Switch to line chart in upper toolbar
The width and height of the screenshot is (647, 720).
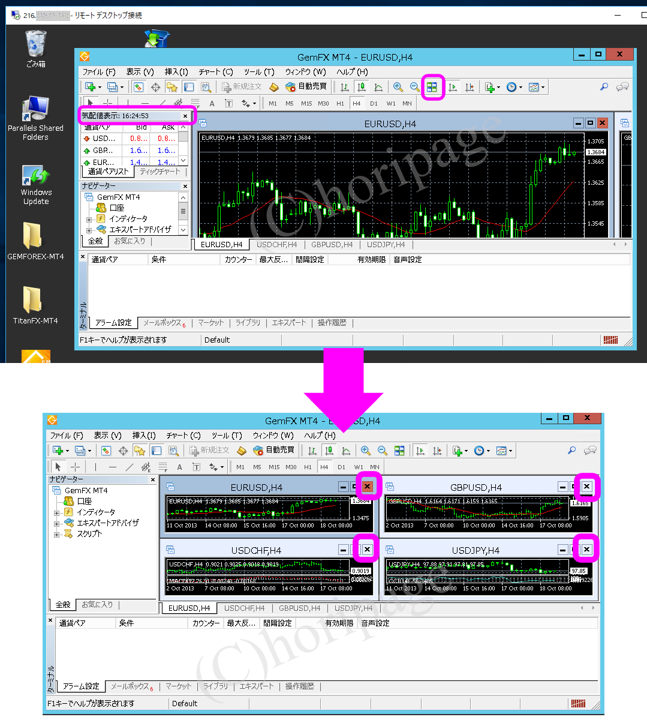[378, 87]
